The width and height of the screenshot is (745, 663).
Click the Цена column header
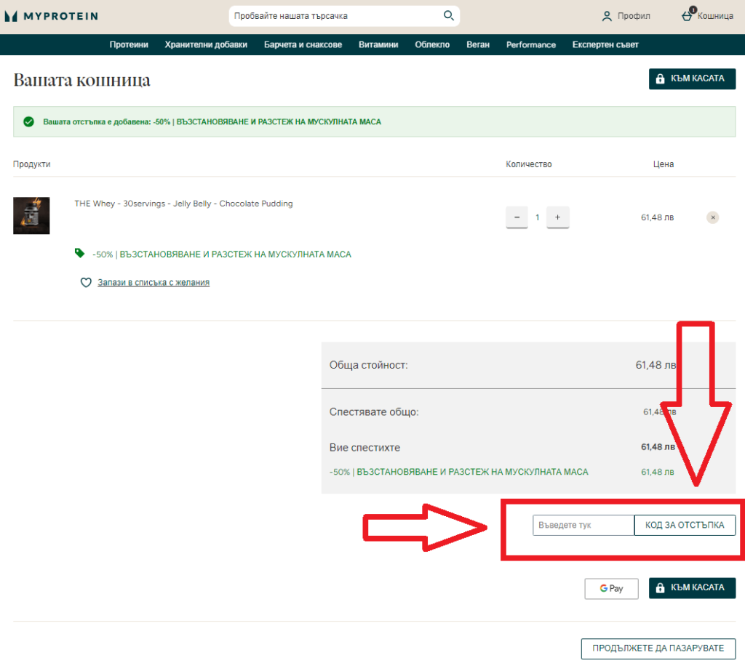[x=664, y=164]
